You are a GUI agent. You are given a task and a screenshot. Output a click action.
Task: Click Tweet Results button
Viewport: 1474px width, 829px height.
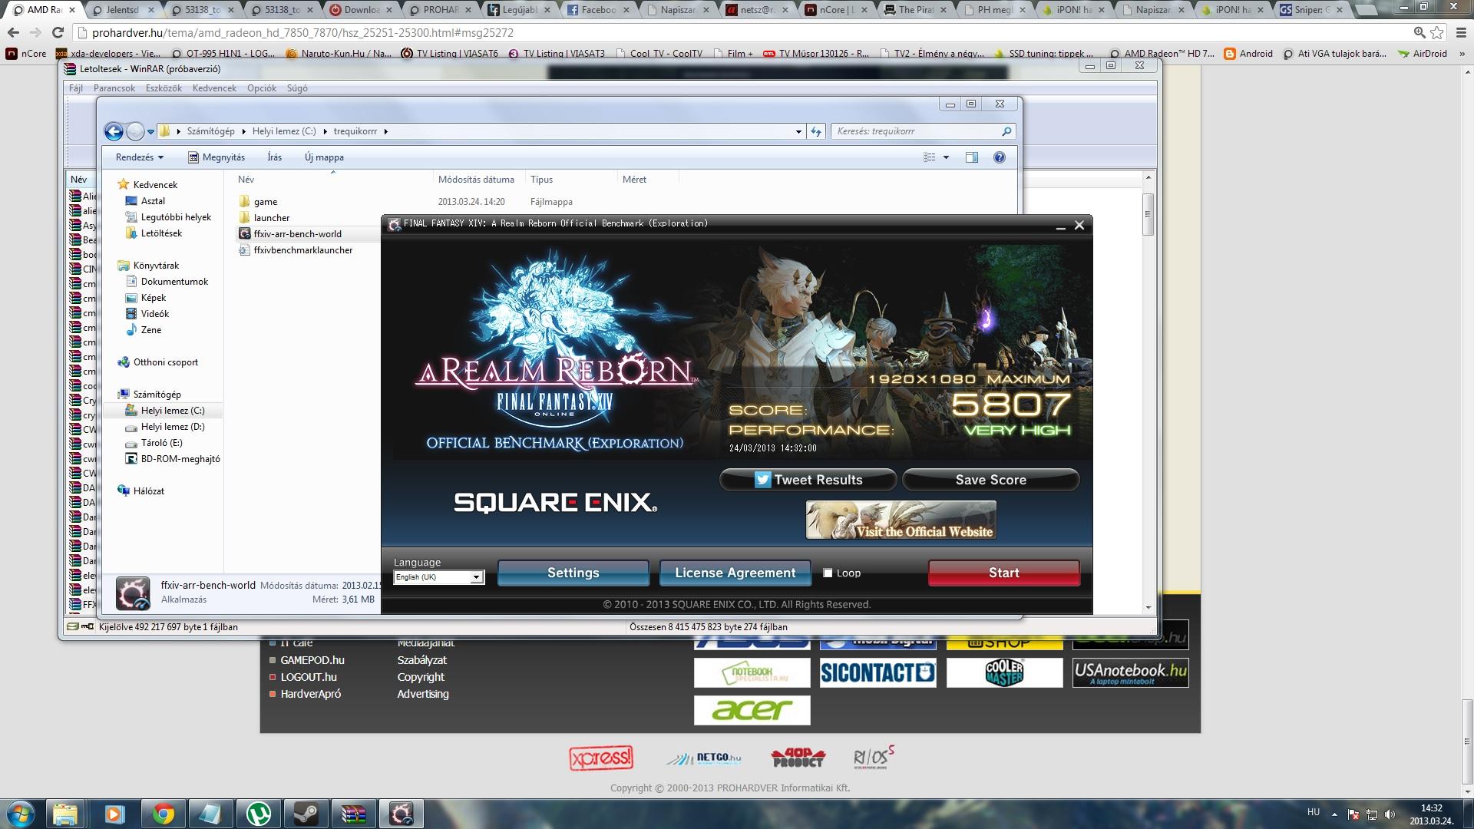coord(808,480)
